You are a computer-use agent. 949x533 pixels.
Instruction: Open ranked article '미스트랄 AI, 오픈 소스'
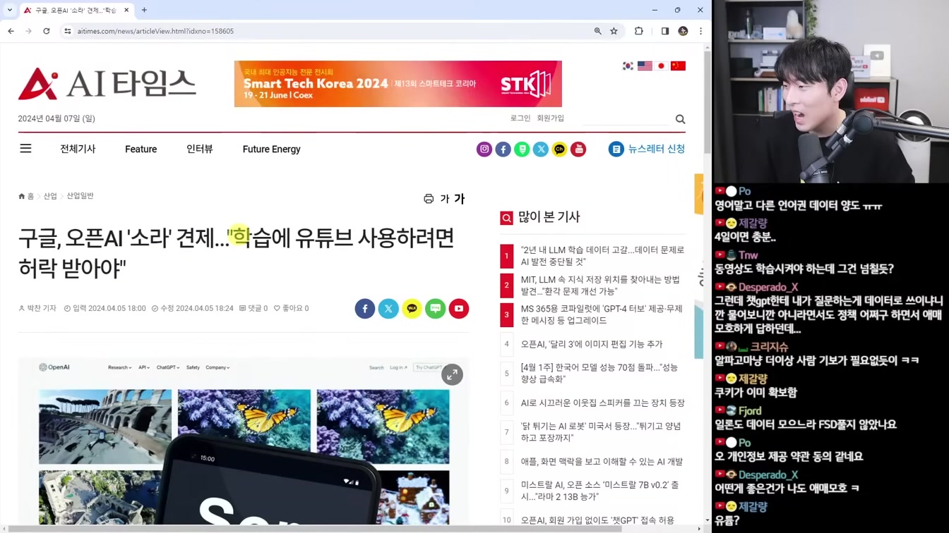(x=600, y=491)
